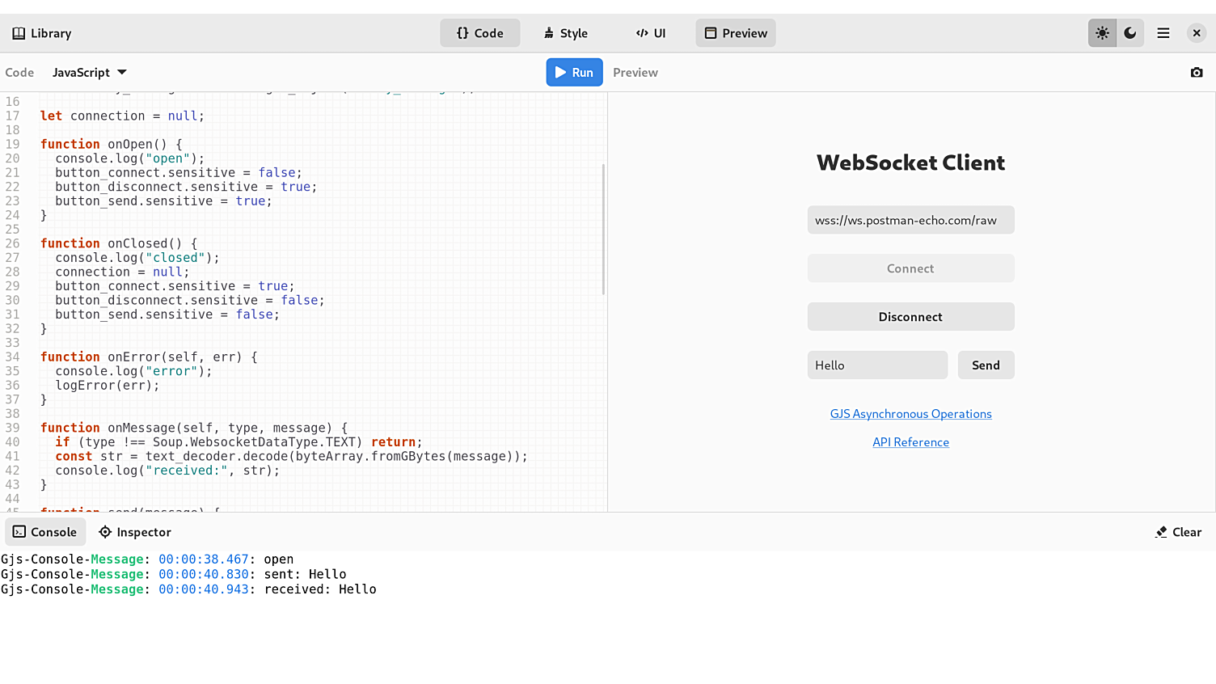Viewport: 1216px width, 684px height.
Task: Switch to light color scheme
Action: [x=1102, y=33]
